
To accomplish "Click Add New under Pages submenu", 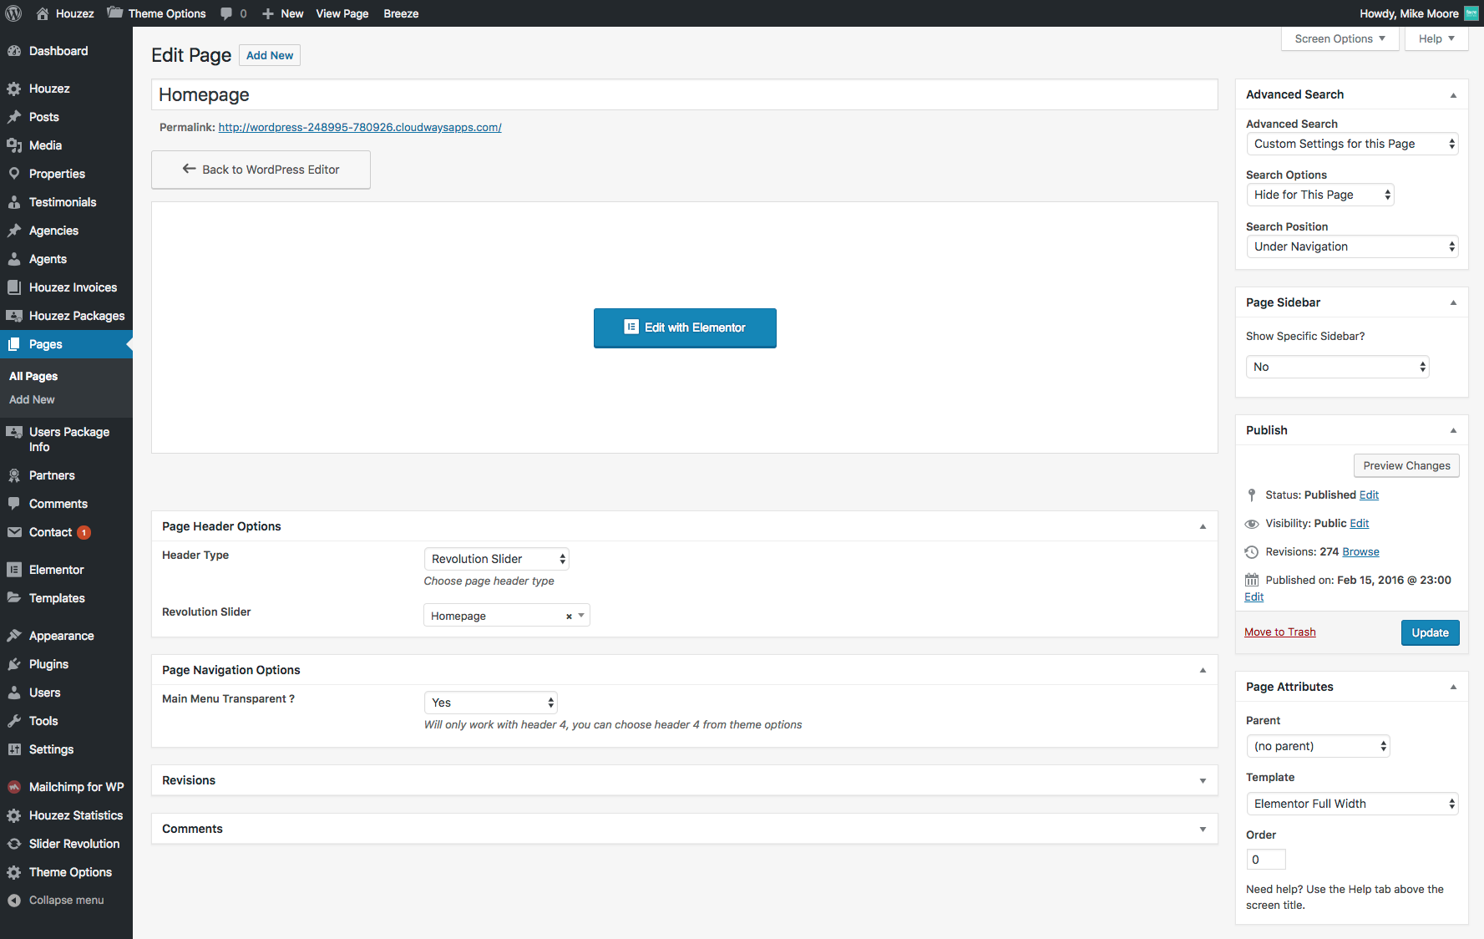I will [32, 400].
